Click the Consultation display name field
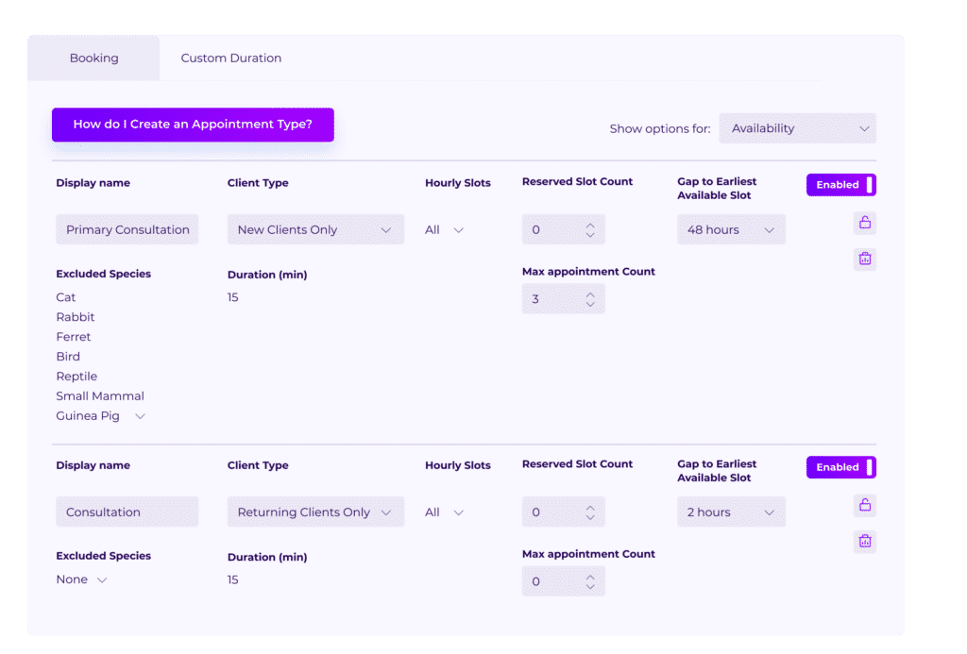Screen dimensions: 967x654 [x=127, y=512]
